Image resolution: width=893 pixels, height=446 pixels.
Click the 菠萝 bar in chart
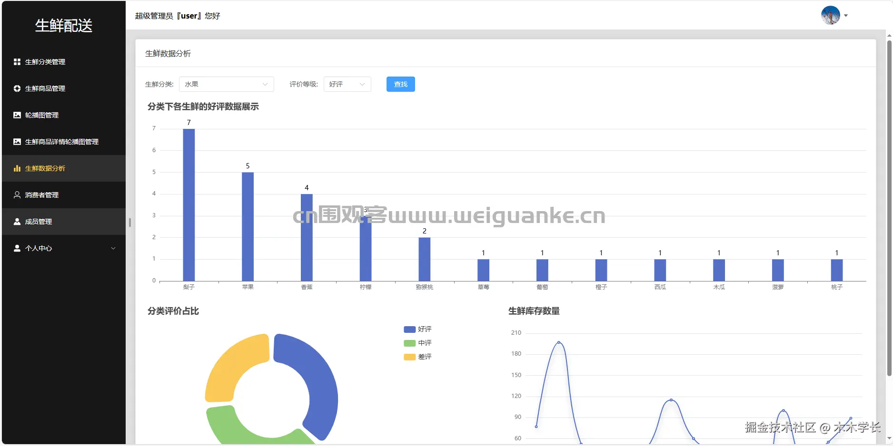tap(778, 270)
